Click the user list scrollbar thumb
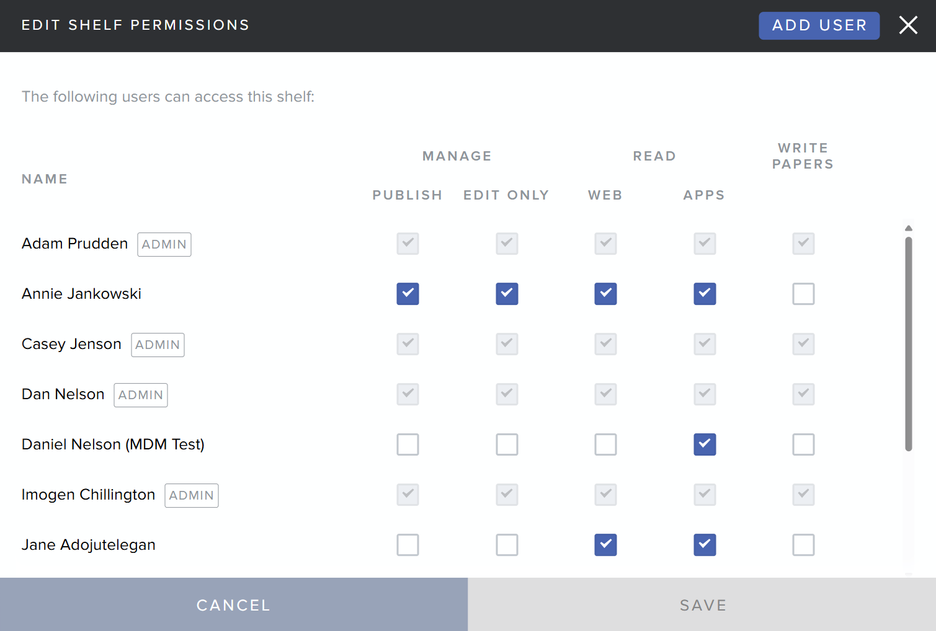This screenshot has width=936, height=631. point(909,344)
